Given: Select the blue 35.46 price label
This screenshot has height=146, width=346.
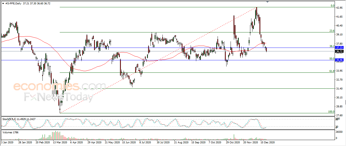Looking at the screenshot, I should click(339, 60).
